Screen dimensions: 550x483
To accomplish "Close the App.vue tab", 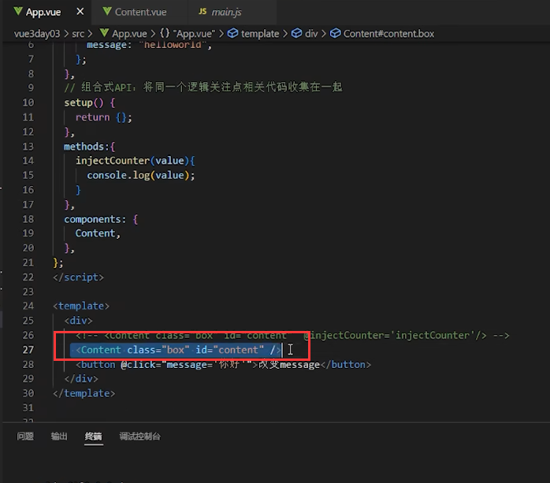I will click(80, 12).
